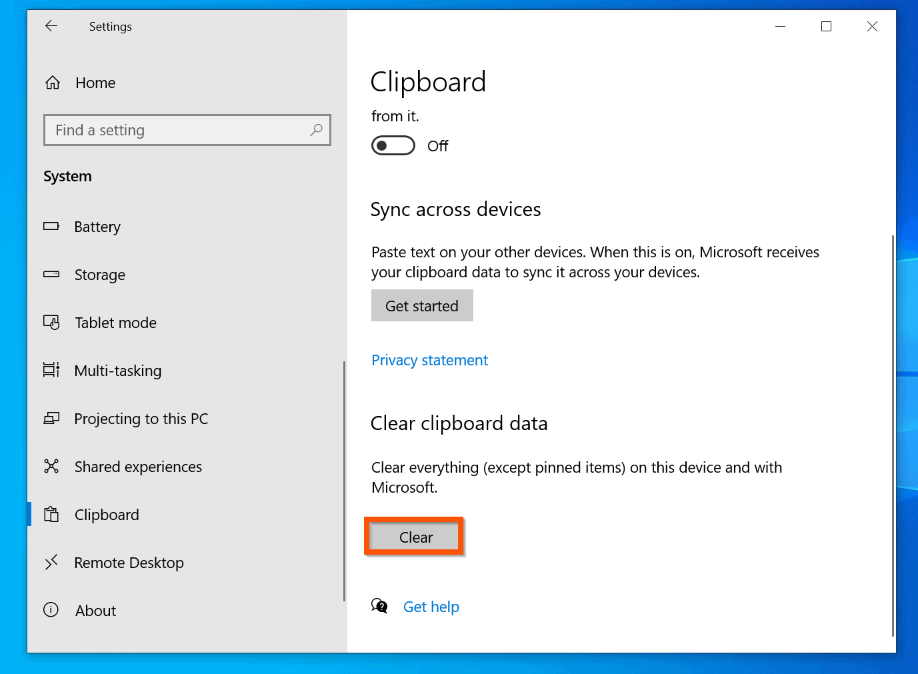Click the search magnifier icon
The image size is (918, 674).
click(316, 130)
